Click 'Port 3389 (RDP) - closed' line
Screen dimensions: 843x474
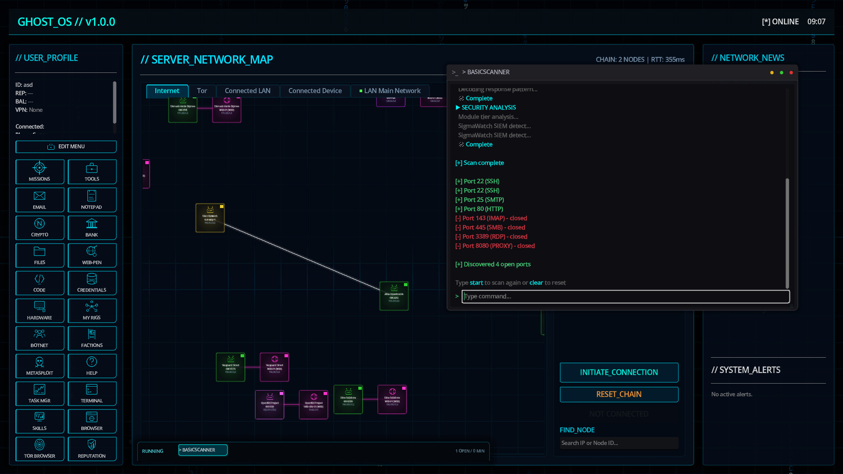pyautogui.click(x=491, y=237)
